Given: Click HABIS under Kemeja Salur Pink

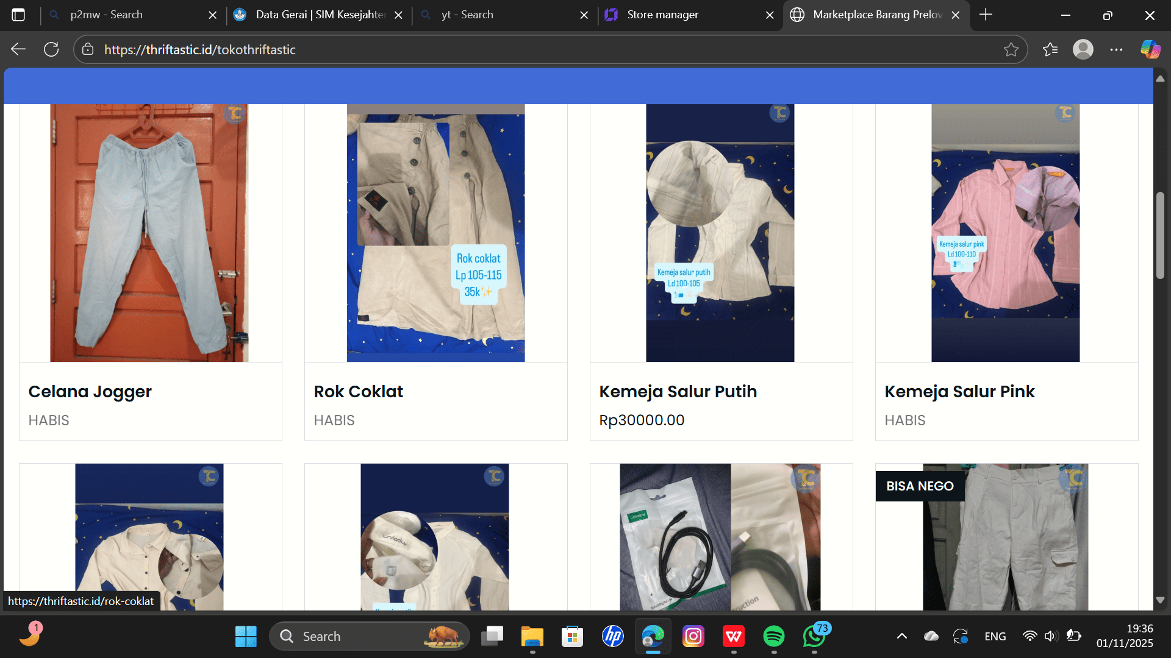Looking at the screenshot, I should pos(905,420).
